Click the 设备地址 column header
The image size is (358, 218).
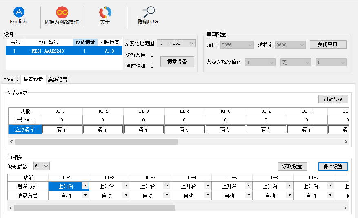[85, 42]
